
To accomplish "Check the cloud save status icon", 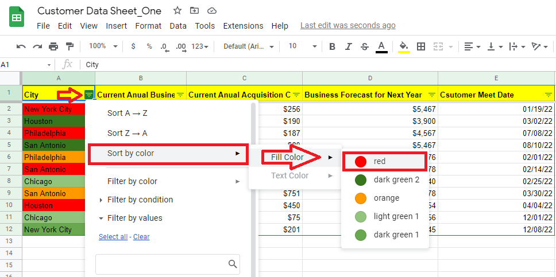I will pos(212,11).
